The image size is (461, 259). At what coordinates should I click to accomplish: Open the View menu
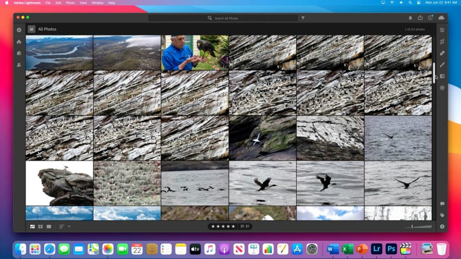(83, 3)
